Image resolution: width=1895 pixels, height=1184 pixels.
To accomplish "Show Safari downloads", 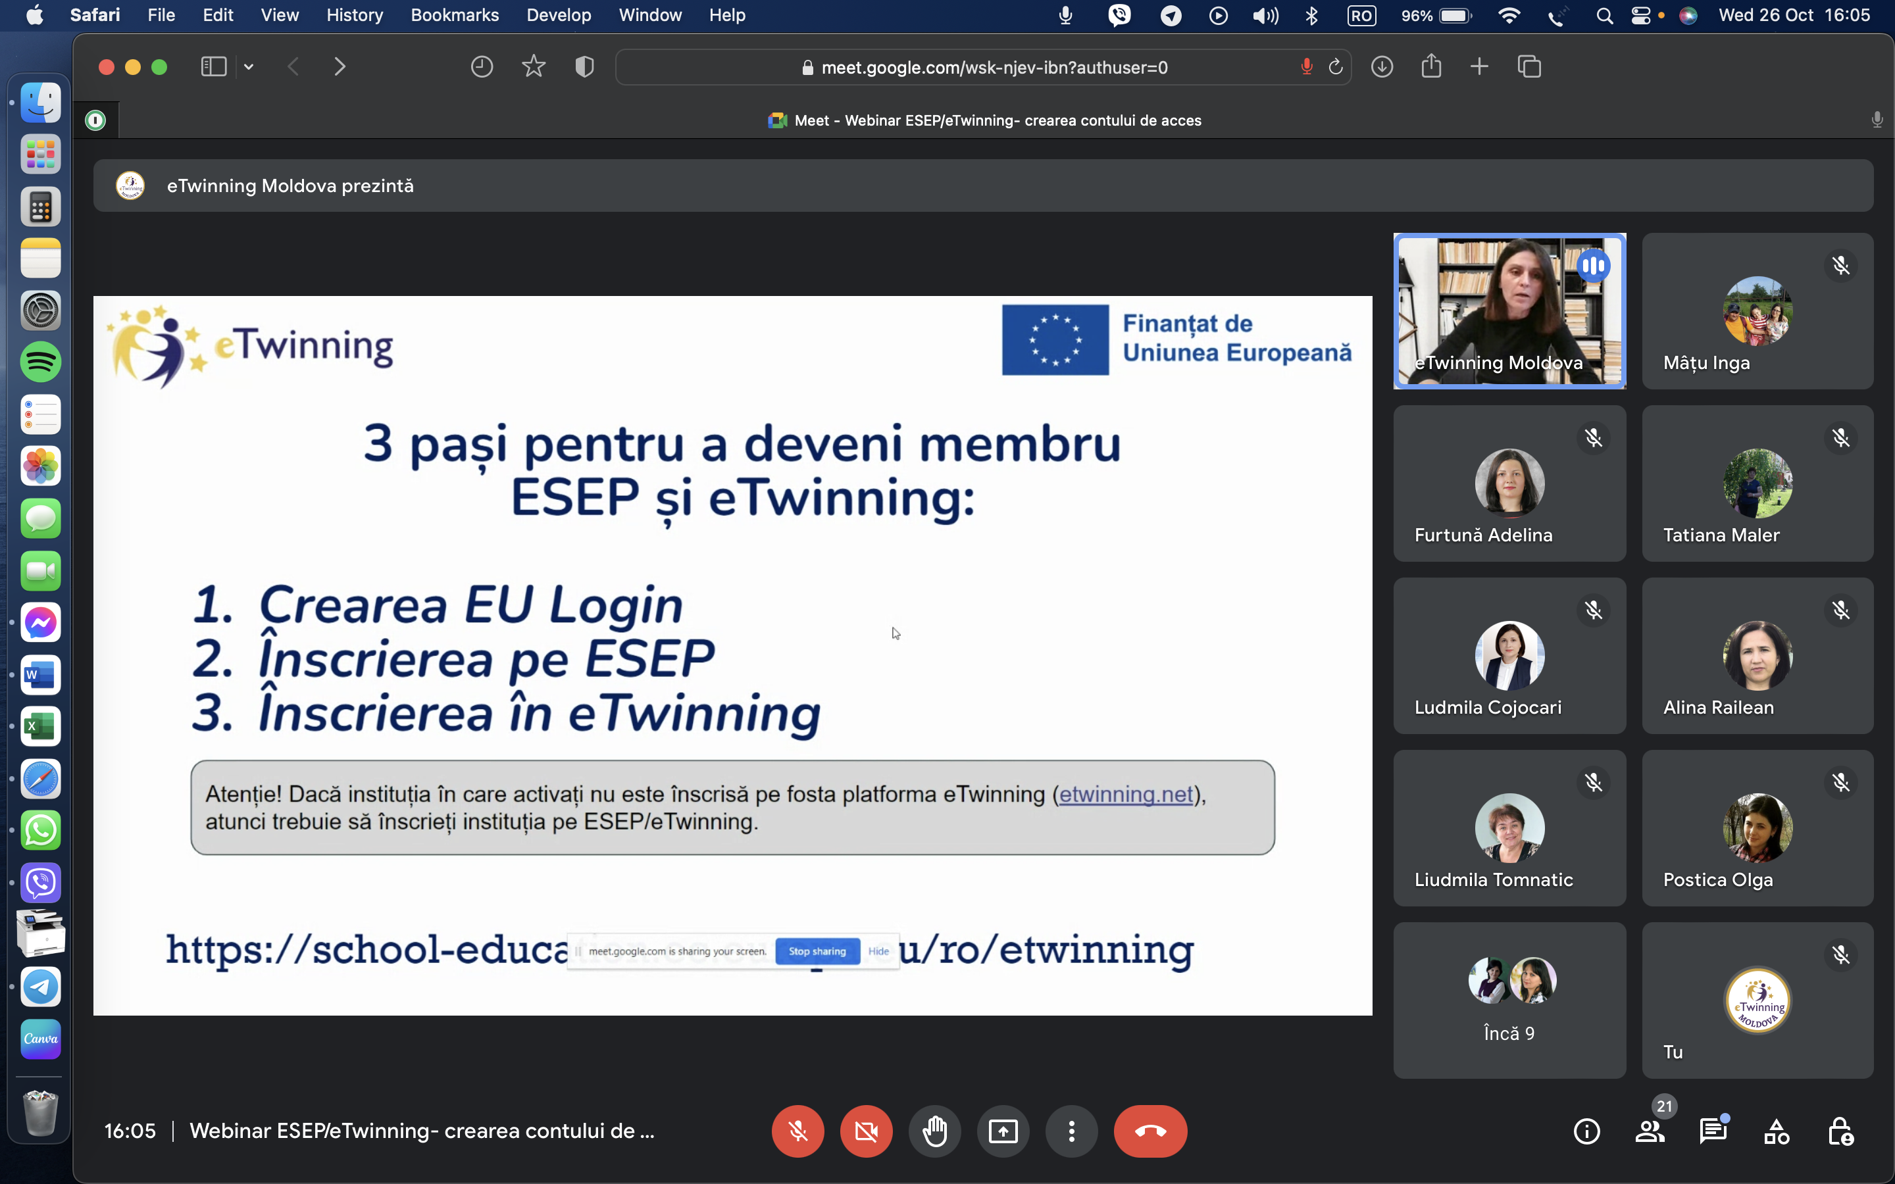I will [x=1382, y=66].
